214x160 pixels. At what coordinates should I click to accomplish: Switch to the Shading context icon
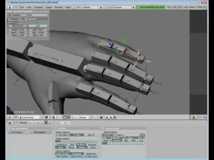[x=38, y=123]
